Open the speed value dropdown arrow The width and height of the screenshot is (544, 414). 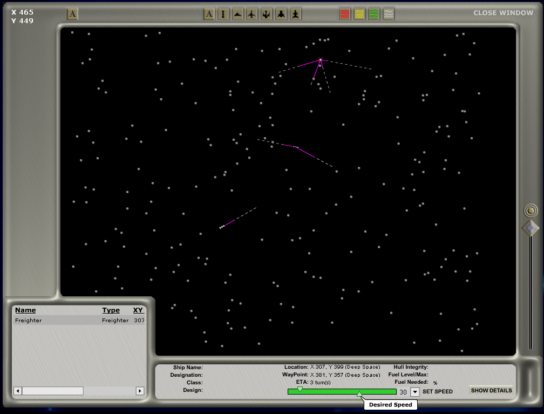[x=415, y=392]
